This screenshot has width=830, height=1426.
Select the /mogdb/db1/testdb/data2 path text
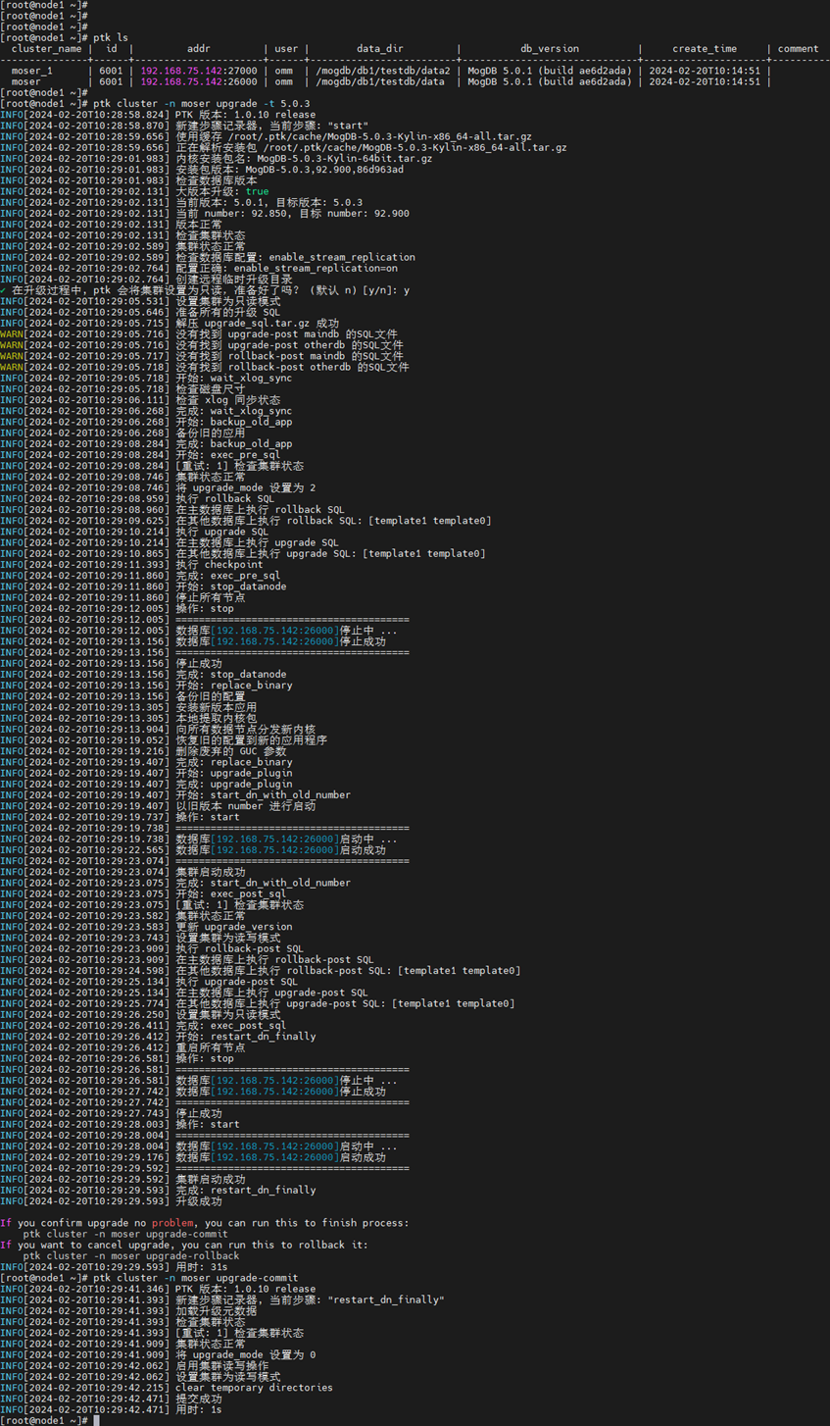[382, 71]
